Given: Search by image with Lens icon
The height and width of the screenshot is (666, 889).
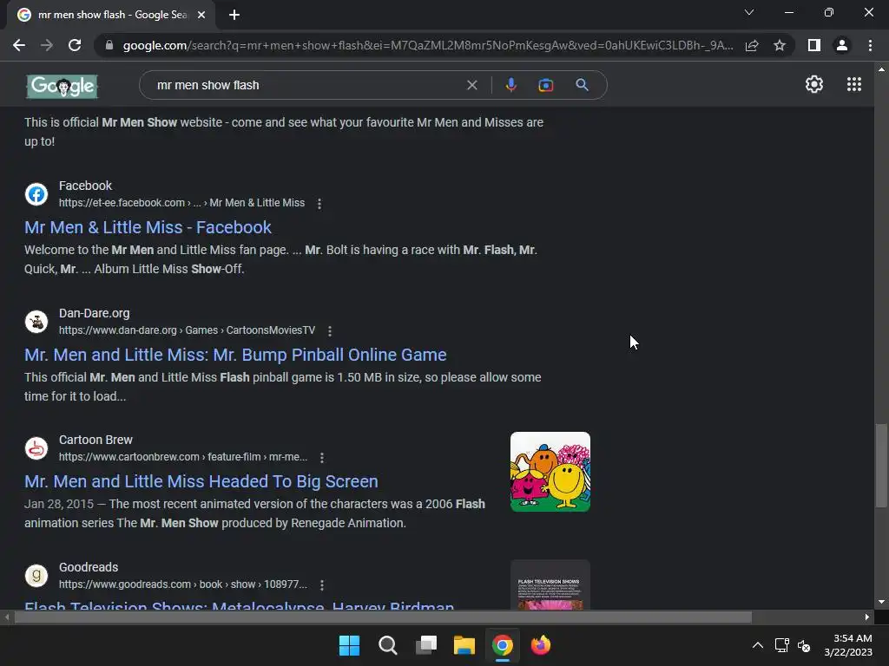Looking at the screenshot, I should click(545, 85).
